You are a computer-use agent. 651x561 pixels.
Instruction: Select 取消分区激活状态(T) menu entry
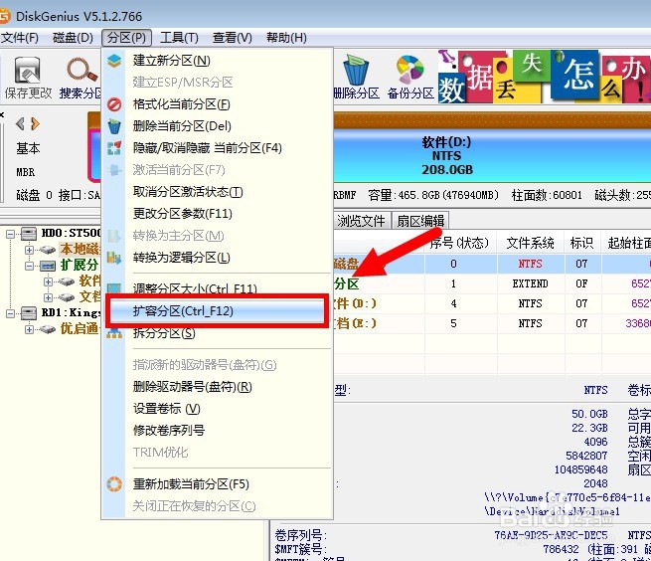coord(217,192)
